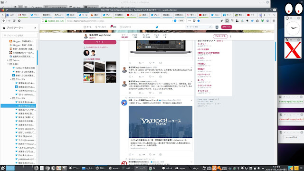View the ツイート count 82,507
304x171 pixels.
(125, 36)
